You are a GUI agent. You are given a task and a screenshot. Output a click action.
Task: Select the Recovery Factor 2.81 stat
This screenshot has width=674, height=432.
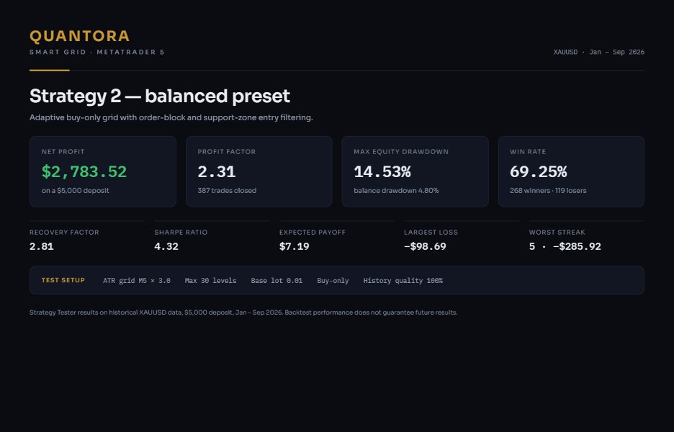87,238
